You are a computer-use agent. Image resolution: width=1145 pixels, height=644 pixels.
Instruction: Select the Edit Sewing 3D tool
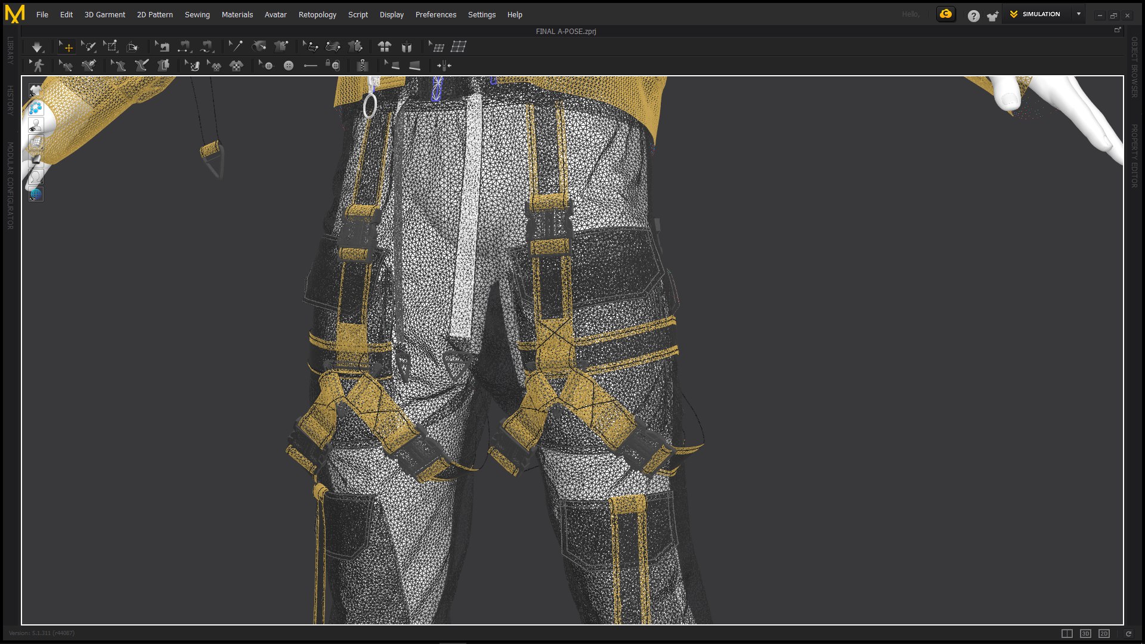162,47
